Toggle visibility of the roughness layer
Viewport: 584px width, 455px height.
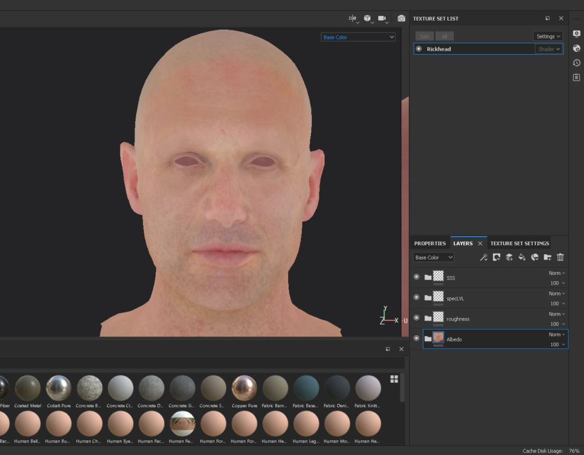click(x=416, y=318)
